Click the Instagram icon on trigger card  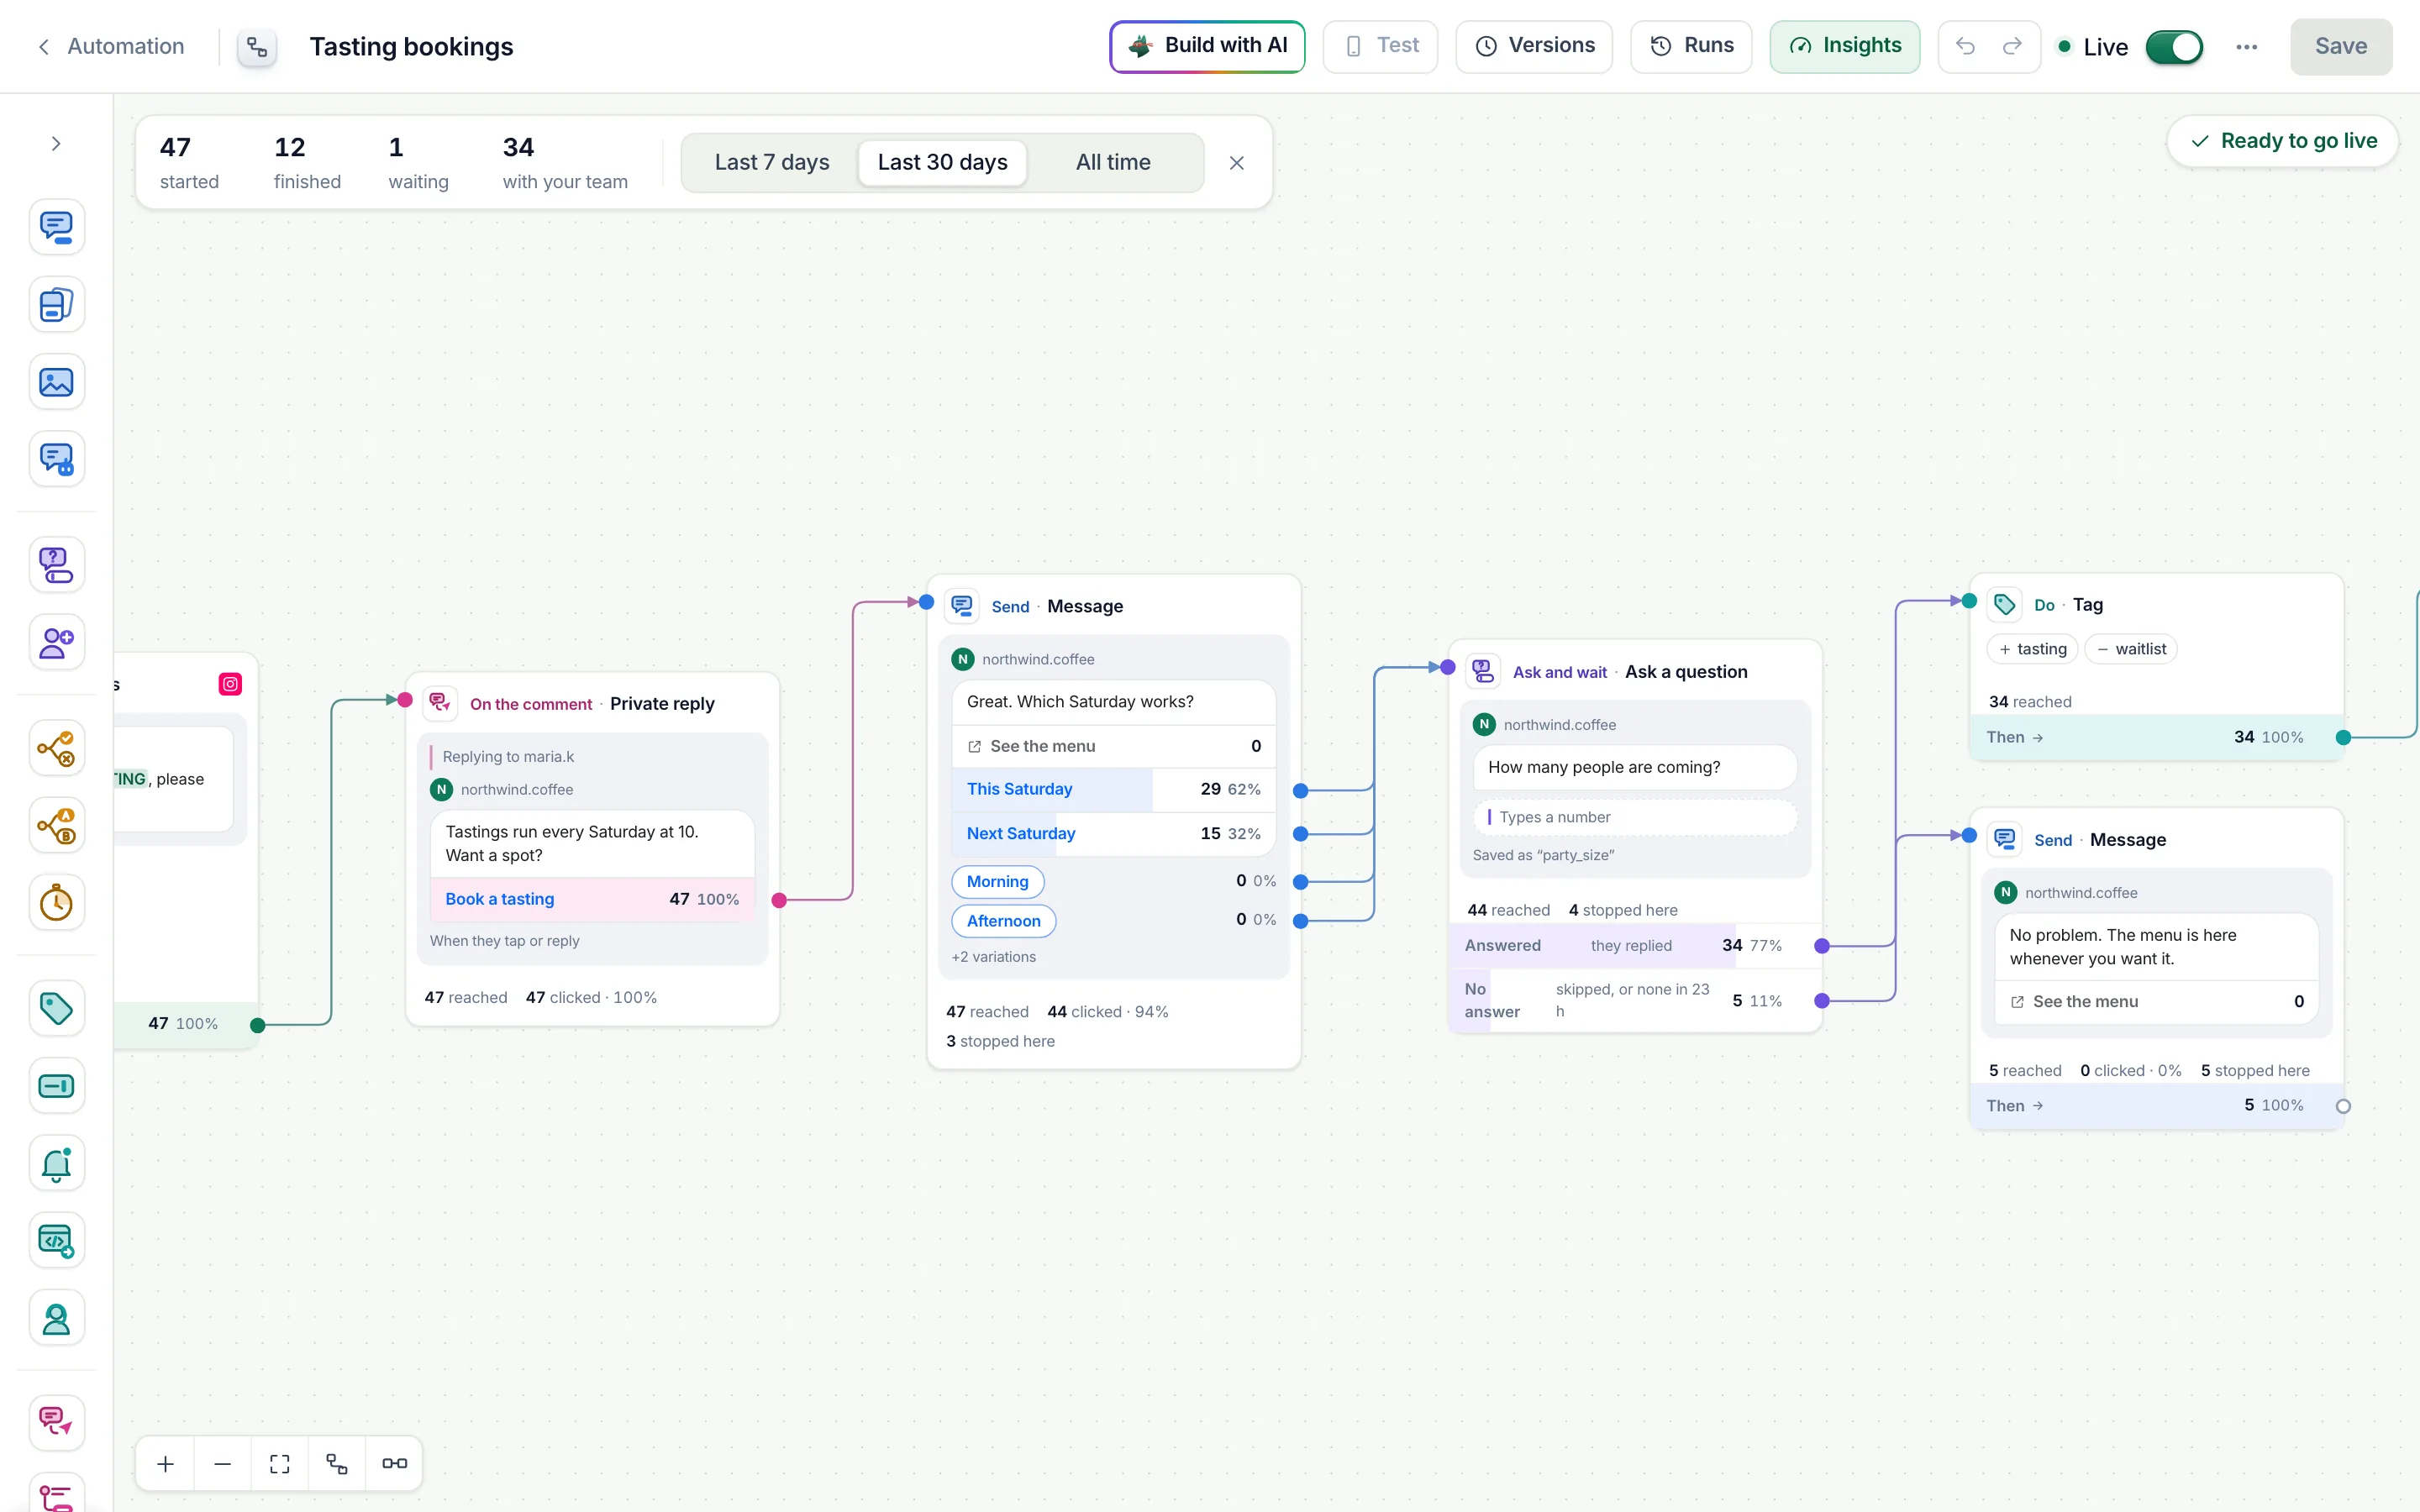click(230, 684)
